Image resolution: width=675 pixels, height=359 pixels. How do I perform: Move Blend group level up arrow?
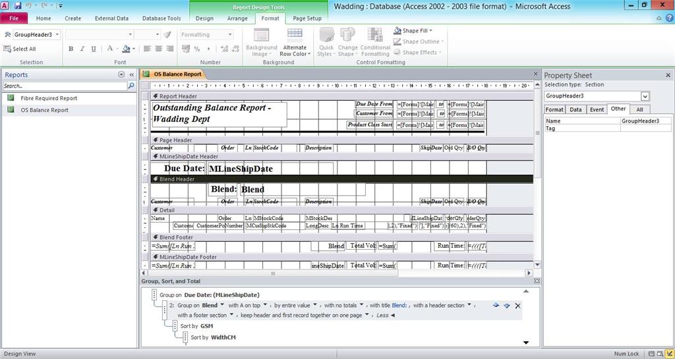coord(496,305)
